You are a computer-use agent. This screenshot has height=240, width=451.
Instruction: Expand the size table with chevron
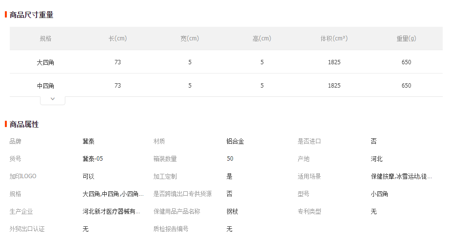coord(53,100)
